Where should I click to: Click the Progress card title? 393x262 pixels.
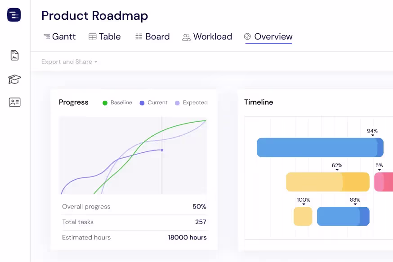click(x=73, y=102)
